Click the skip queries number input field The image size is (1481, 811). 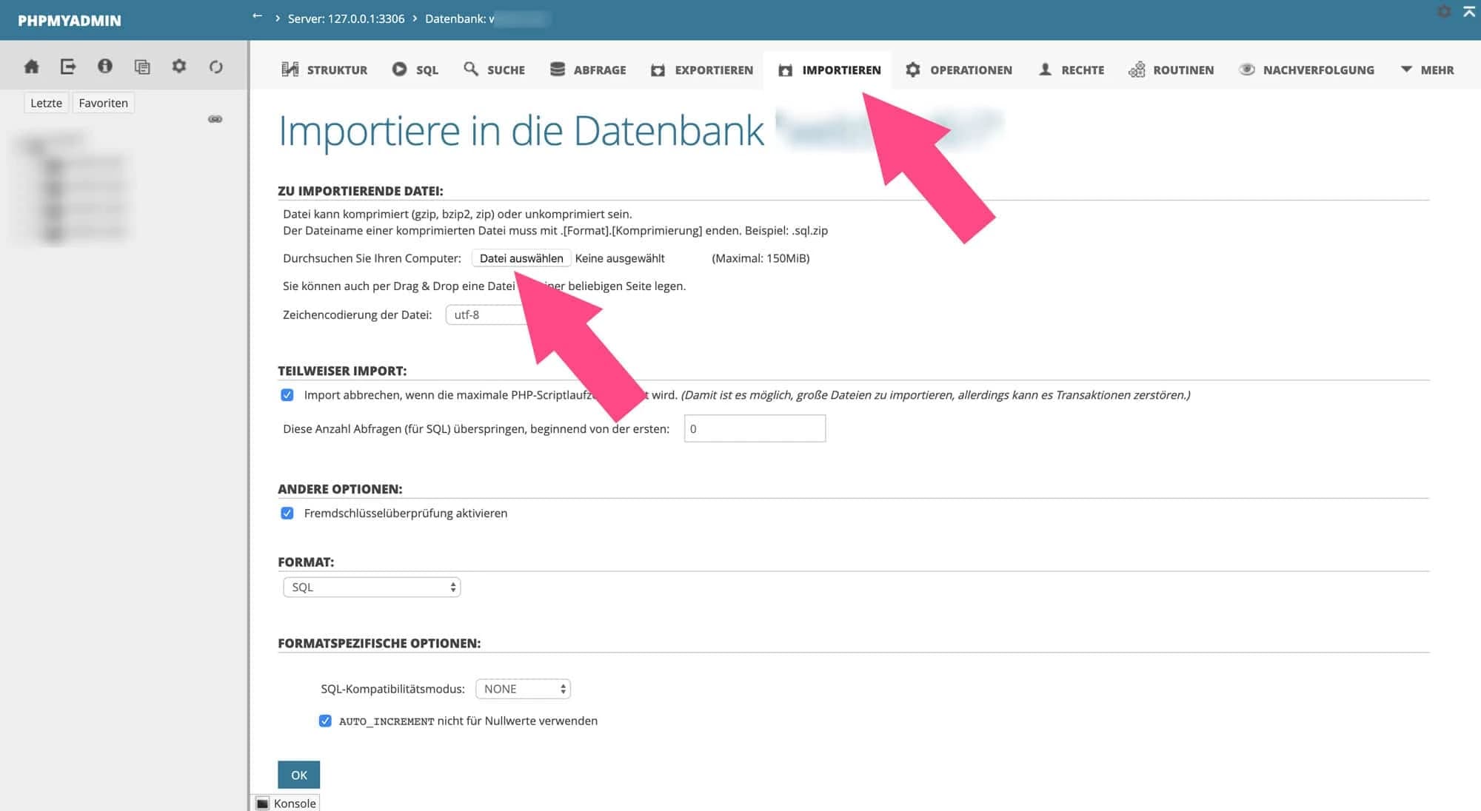click(754, 428)
